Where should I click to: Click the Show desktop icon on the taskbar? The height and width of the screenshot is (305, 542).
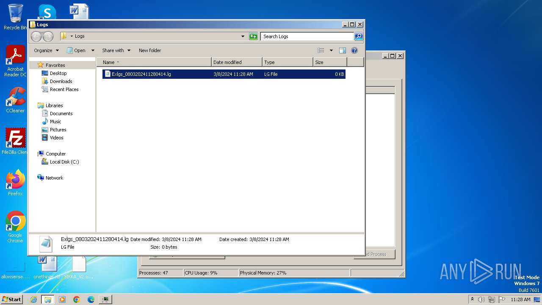point(537,299)
